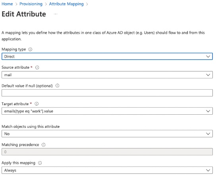Open the Apply this mapping Always dropdown
The width and height of the screenshot is (218, 181).
pyautogui.click(x=107, y=170)
